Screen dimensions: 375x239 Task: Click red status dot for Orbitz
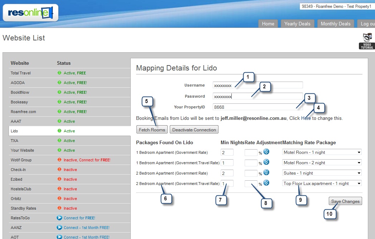tap(59, 198)
